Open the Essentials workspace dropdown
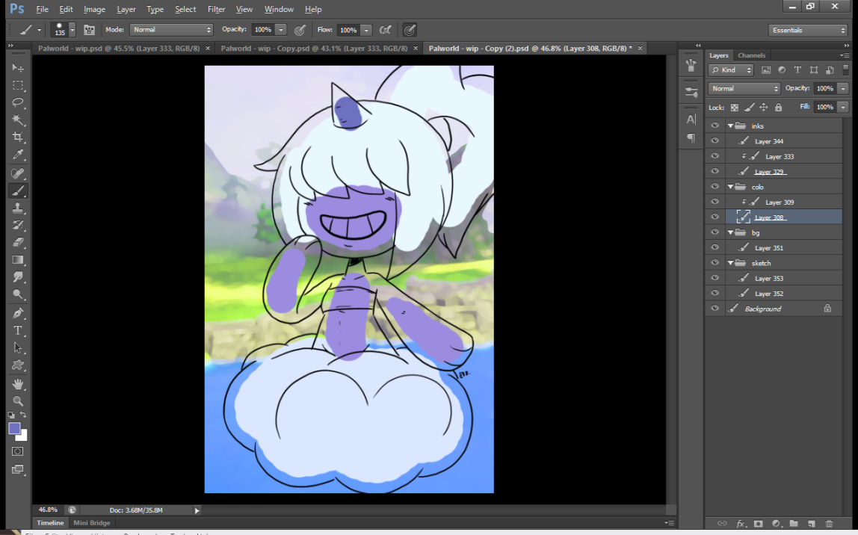 807,30
